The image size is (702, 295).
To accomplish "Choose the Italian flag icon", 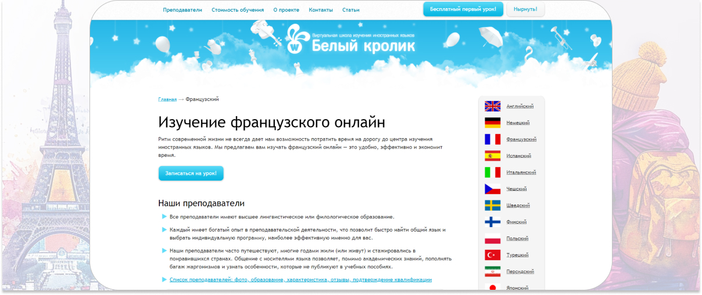I will 492,172.
